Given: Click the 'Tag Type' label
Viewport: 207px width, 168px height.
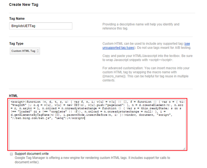Looking at the screenshot, I should tap(16, 43).
